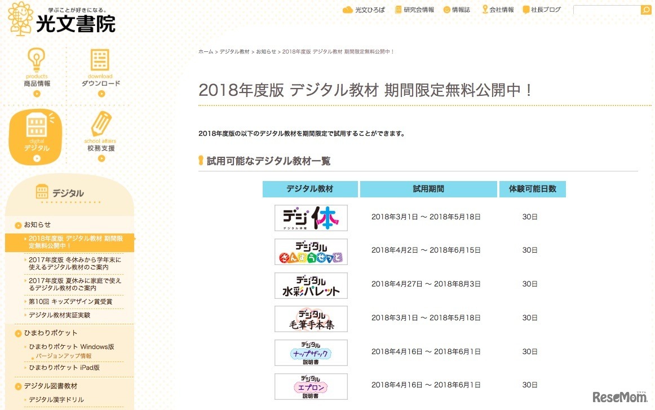Click the デジ体 product logo
655x410 pixels.
point(311,218)
